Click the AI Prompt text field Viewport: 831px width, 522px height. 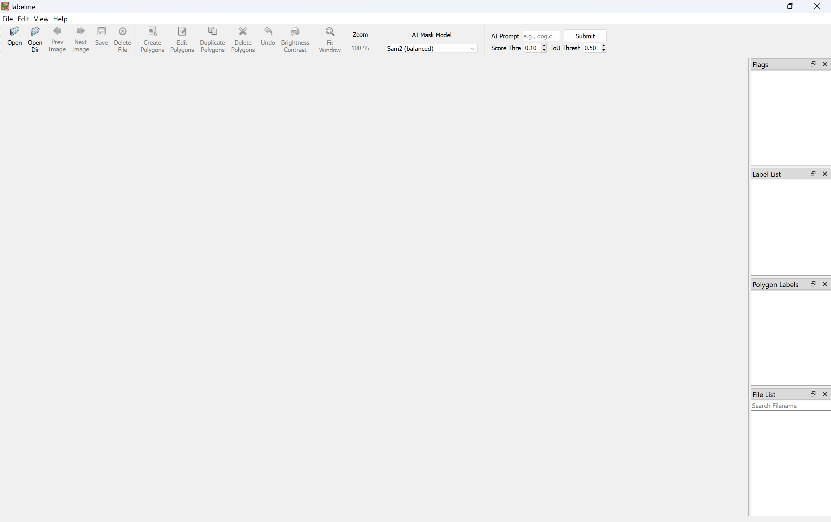click(x=541, y=36)
